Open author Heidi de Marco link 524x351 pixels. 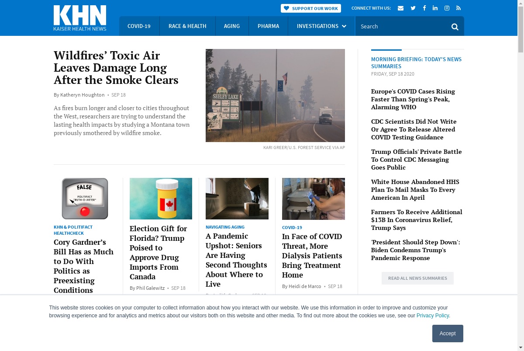coord(305,286)
